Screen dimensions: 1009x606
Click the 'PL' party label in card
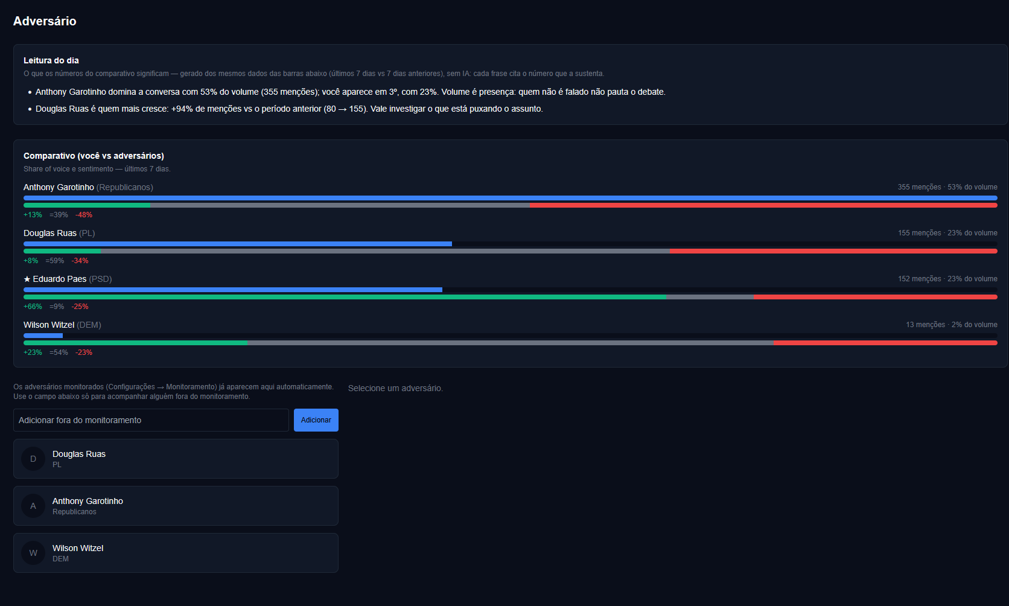57,465
